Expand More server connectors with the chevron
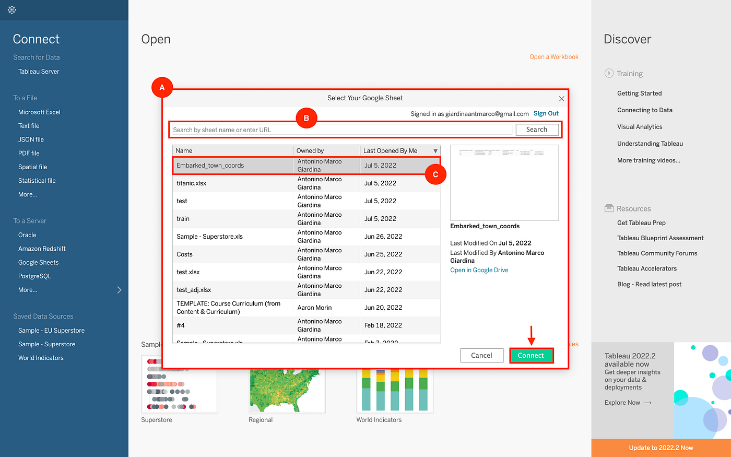The image size is (731, 457). click(119, 289)
